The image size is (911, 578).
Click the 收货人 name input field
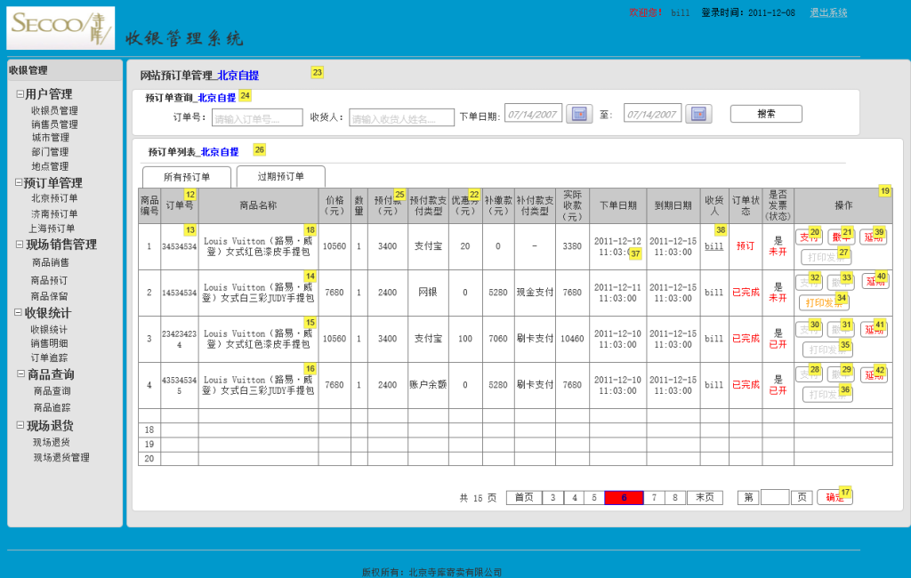pyautogui.click(x=401, y=117)
